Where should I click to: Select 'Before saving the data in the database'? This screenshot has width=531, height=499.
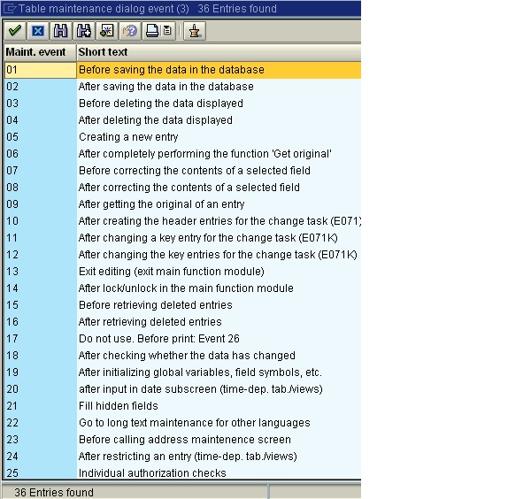point(219,70)
